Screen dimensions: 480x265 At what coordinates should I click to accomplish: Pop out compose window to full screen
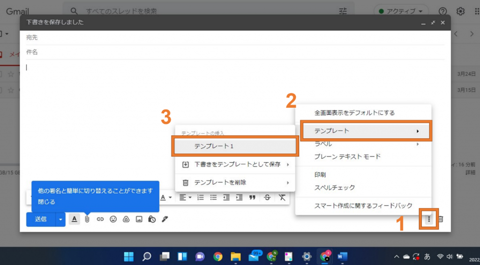433,22
